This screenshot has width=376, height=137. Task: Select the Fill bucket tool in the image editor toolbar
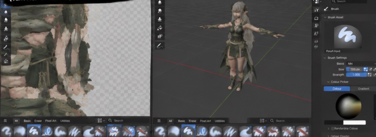(x=6, y=38)
